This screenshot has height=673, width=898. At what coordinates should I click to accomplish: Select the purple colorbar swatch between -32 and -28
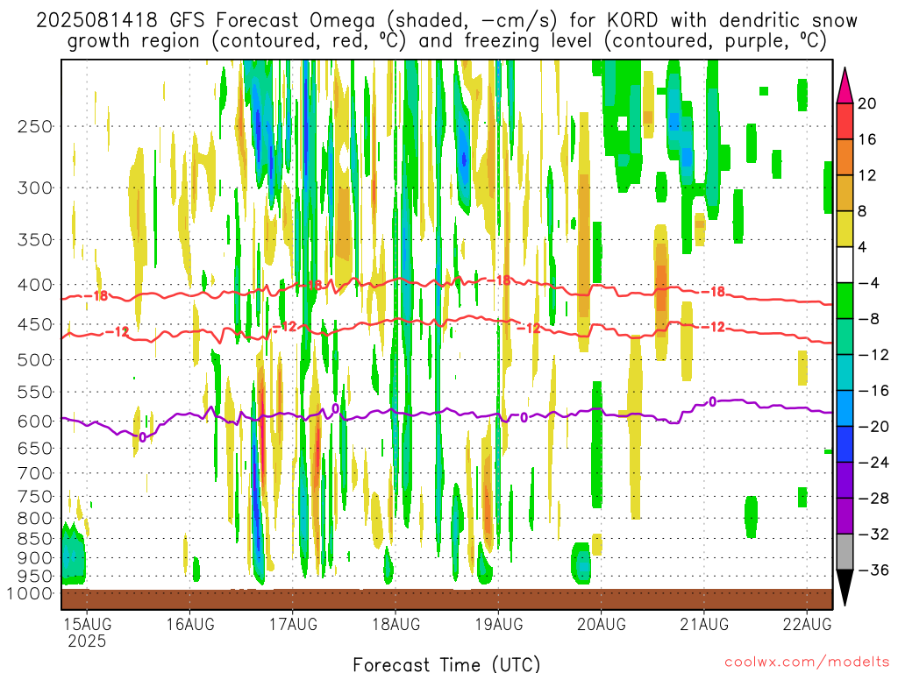845,516
